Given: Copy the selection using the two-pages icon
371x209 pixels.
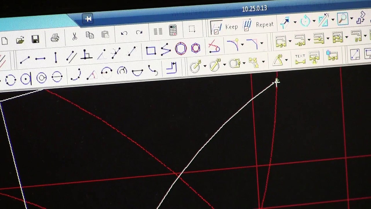Looking at the screenshot, I should coord(90,35).
